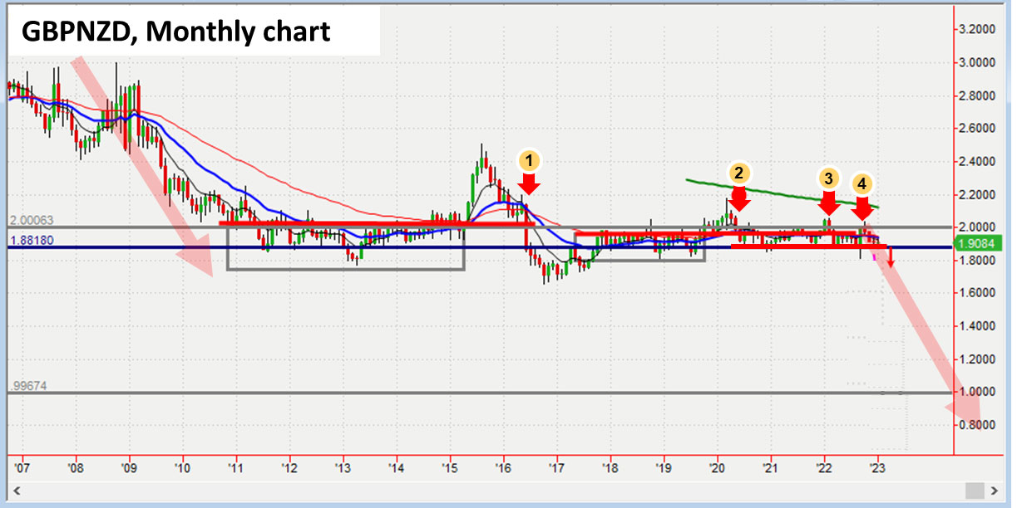Click the 0.8000 price axis label
The image size is (1022, 508).
(x=976, y=425)
